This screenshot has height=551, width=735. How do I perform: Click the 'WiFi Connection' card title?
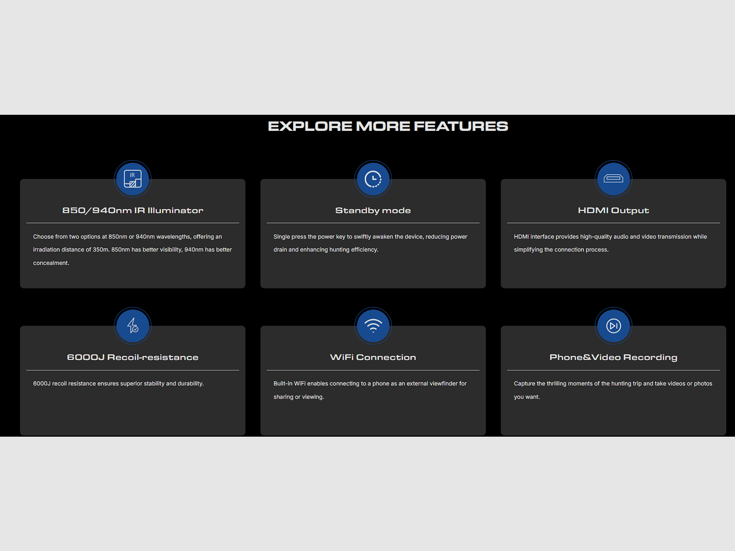click(373, 357)
